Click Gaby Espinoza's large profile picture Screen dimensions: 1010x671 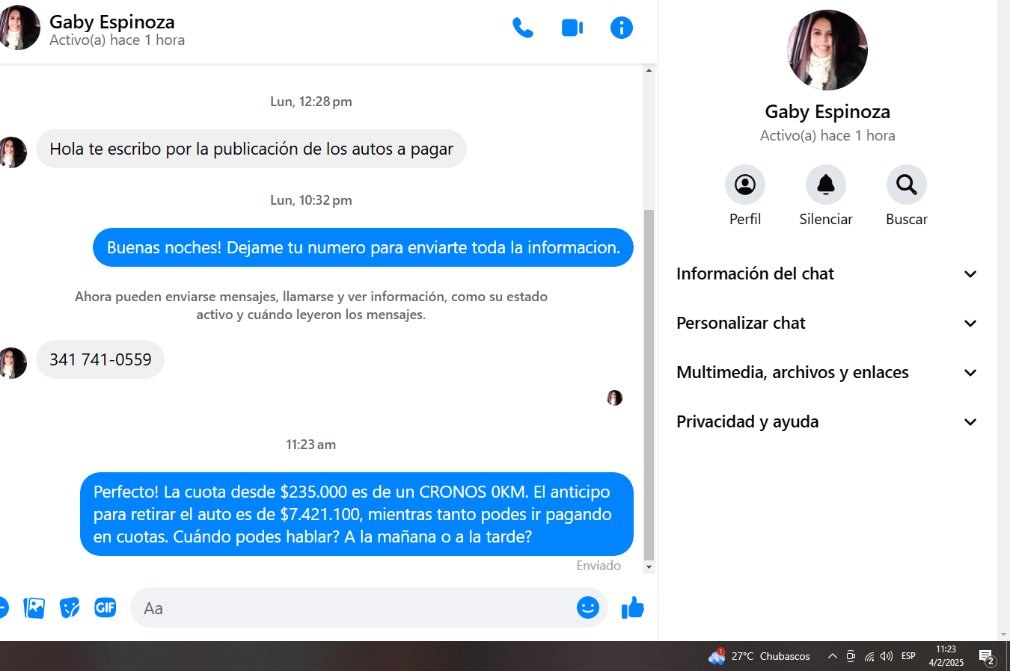click(827, 50)
